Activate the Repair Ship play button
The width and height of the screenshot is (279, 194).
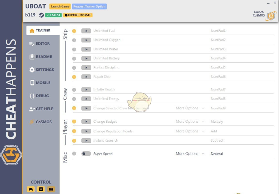tap(86, 77)
